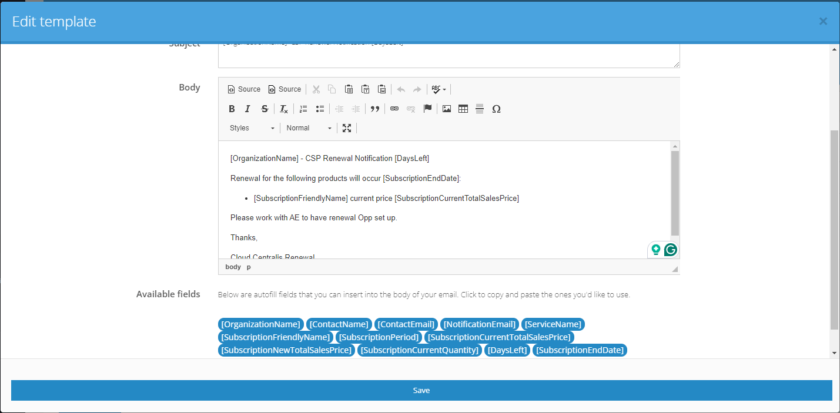Screen dimensions: 840x413
Task: Click the Source button beside the Cut icon
Action: tap(284, 89)
